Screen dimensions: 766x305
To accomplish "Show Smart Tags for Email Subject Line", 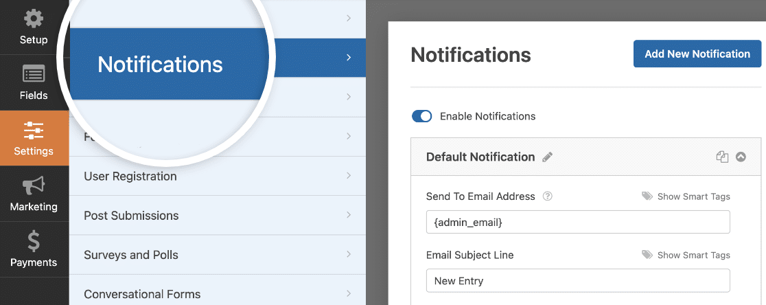I will coord(686,255).
